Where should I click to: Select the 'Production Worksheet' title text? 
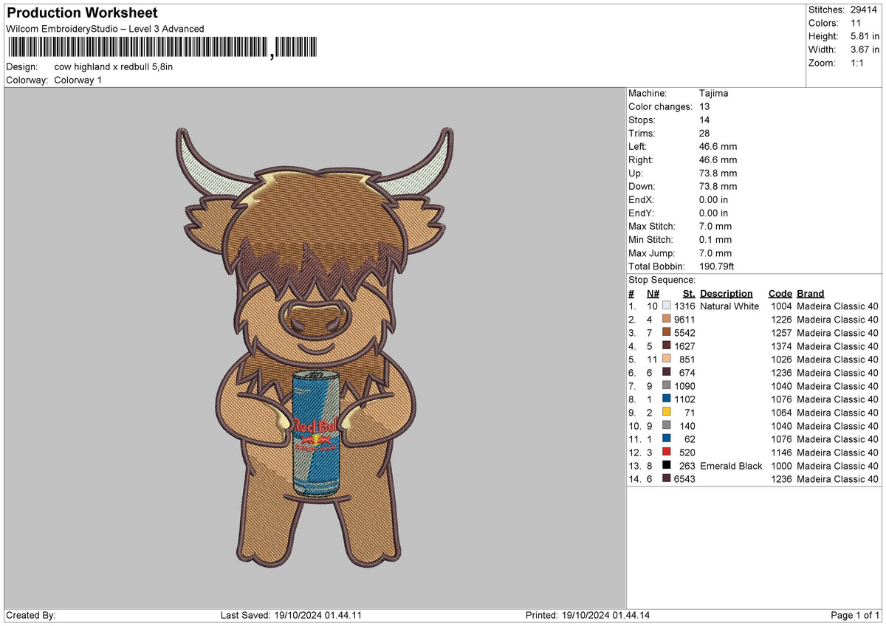click(x=82, y=13)
